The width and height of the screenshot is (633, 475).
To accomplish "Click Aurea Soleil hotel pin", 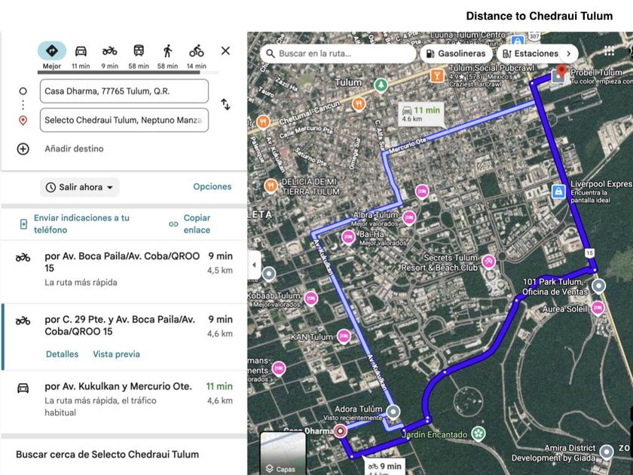I will point(598,308).
